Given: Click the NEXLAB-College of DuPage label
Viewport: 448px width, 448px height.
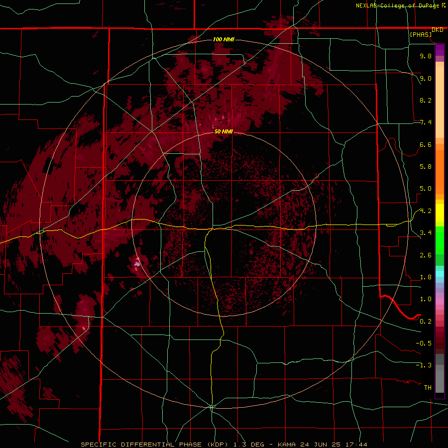Looking at the screenshot, I should [x=397, y=5].
